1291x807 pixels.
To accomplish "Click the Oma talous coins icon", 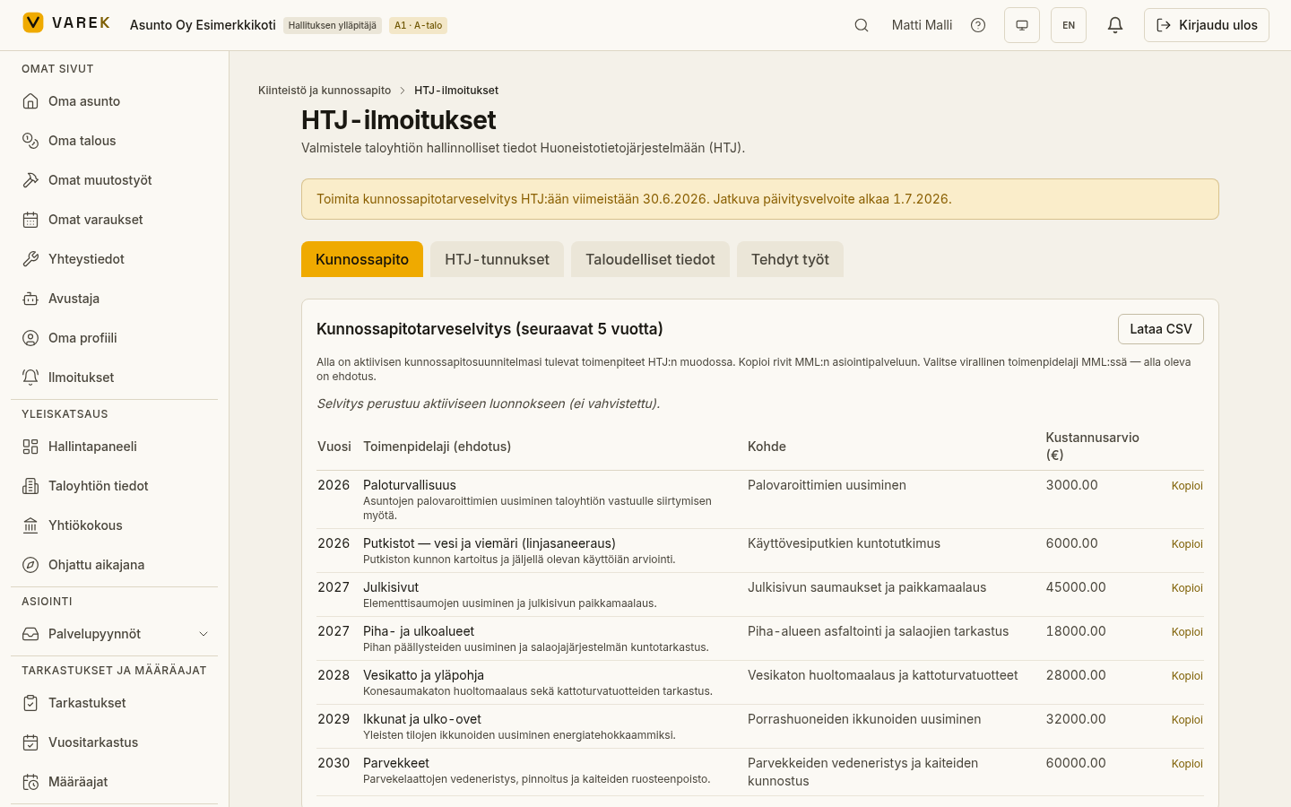I will coord(30,141).
